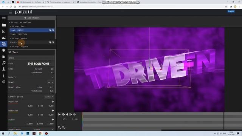Edit the current frame number 151
Screen dimensions: 242x136
pos(65,119)
